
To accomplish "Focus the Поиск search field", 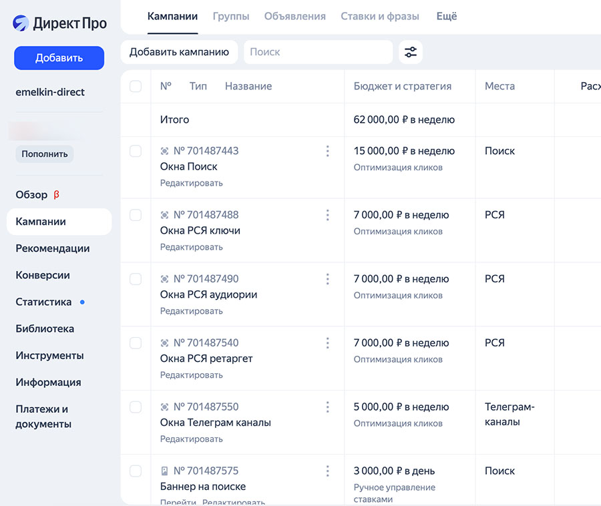I will point(318,52).
